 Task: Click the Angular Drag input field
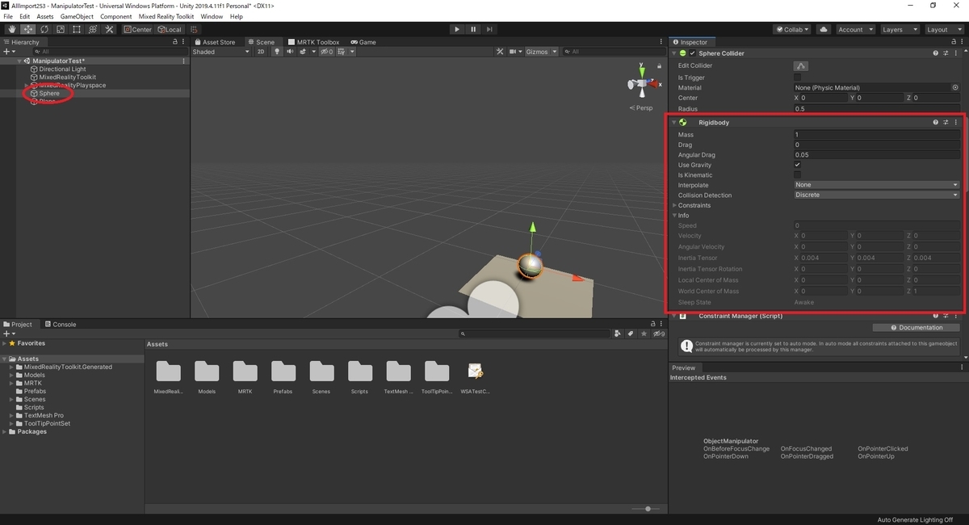pos(877,155)
